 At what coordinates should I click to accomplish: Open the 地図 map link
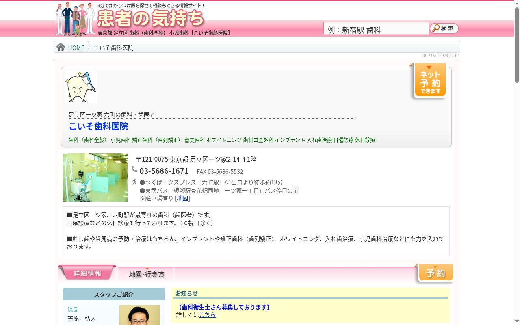[182, 198]
